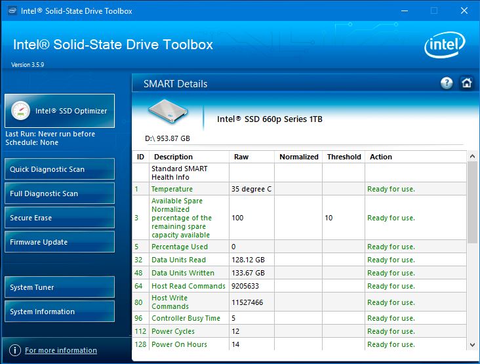Click scrollbar up arrow in SMART table
The image size is (480, 364).
click(x=472, y=157)
